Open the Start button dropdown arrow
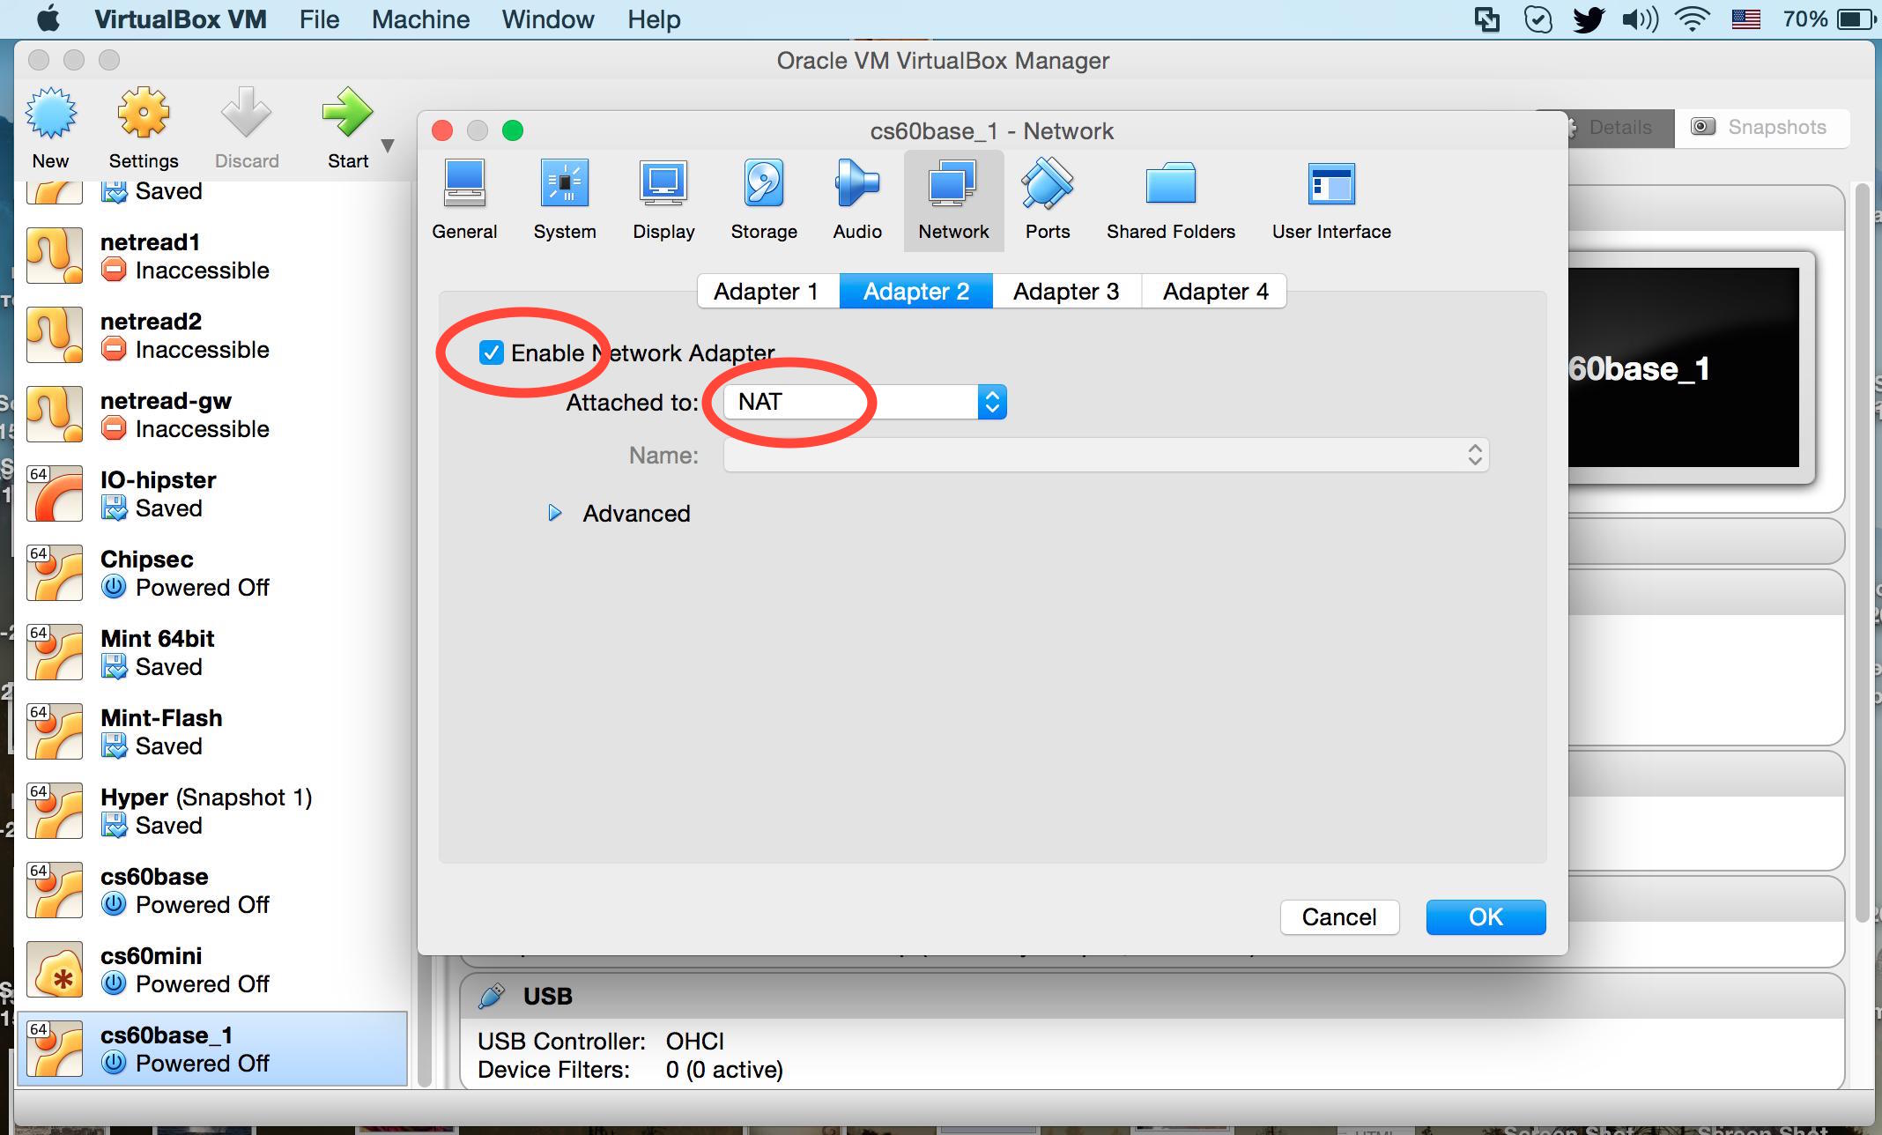1882x1135 pixels. pyautogui.click(x=388, y=145)
